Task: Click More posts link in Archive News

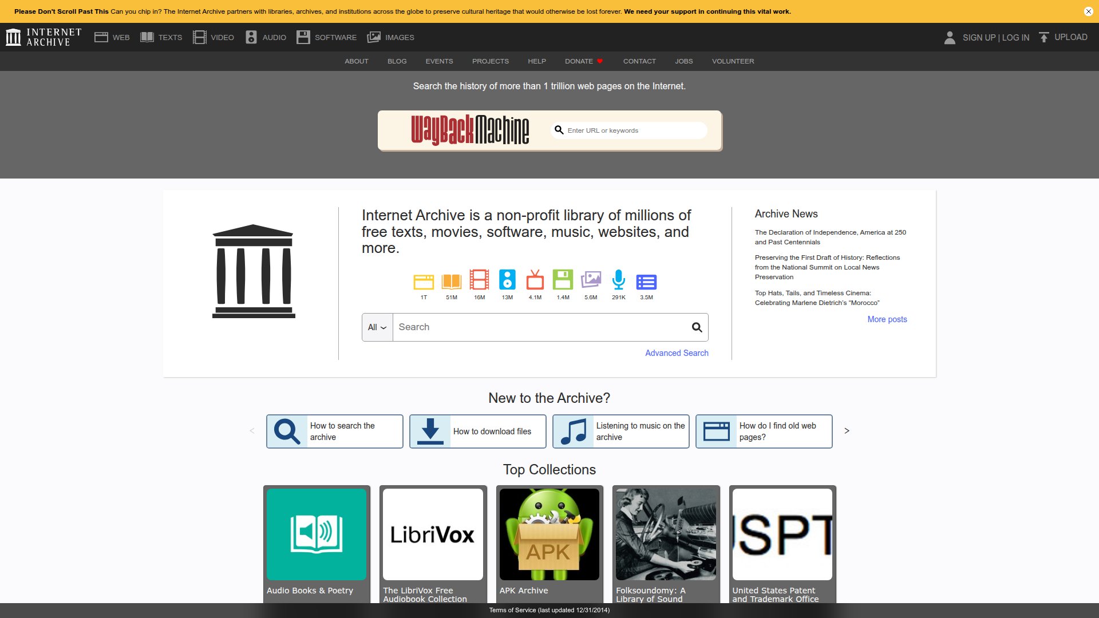Action: click(887, 319)
